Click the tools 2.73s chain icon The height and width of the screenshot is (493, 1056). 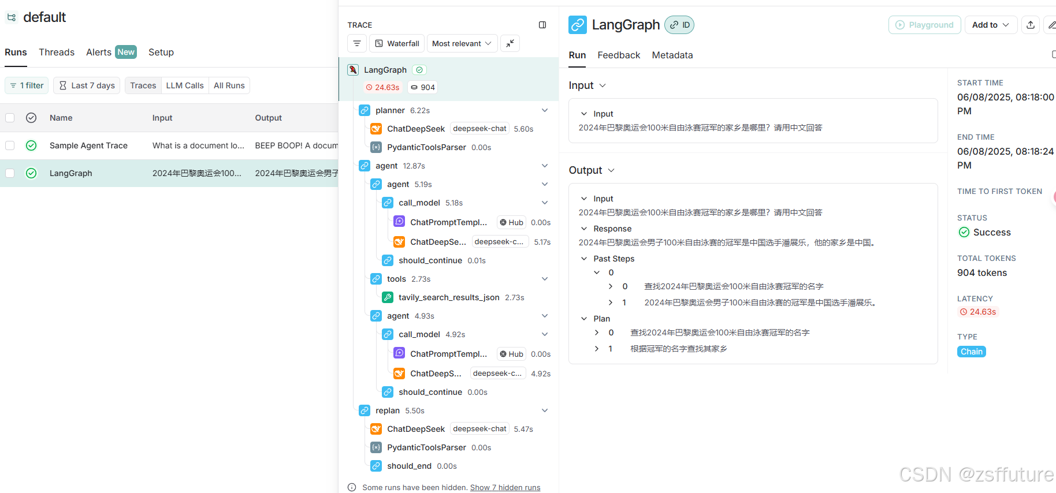pos(376,279)
